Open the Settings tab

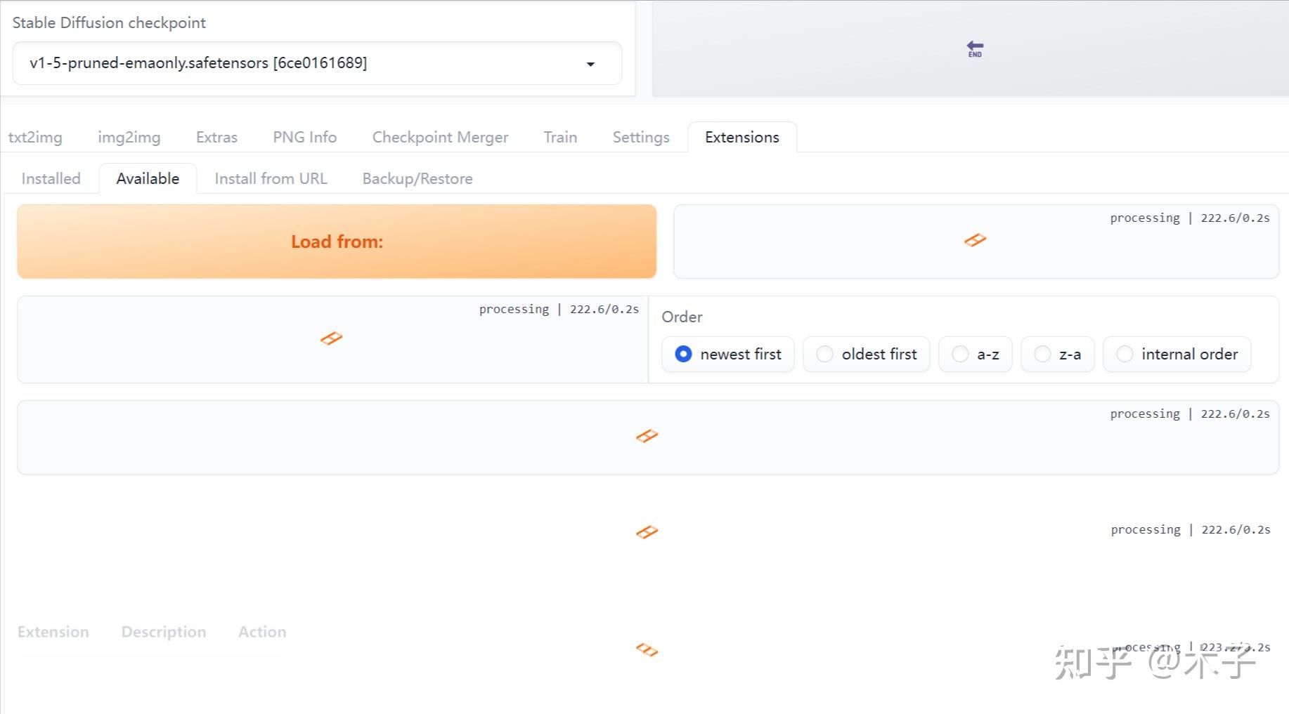(640, 137)
